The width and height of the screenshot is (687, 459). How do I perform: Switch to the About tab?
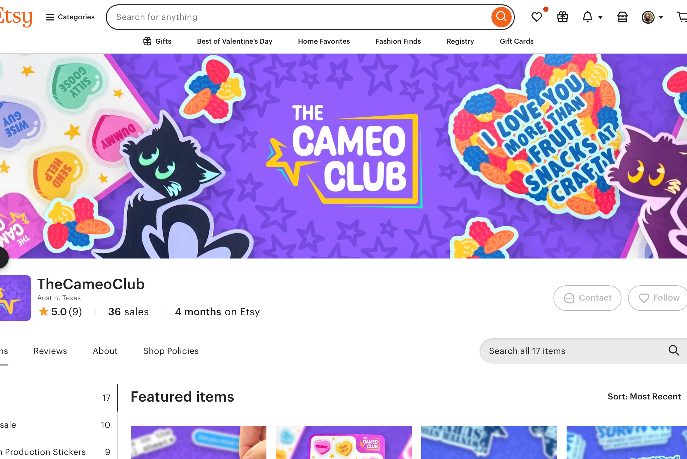[x=105, y=351]
